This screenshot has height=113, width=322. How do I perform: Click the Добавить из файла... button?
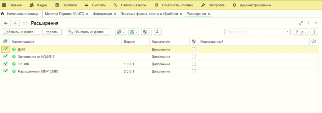click(20, 32)
